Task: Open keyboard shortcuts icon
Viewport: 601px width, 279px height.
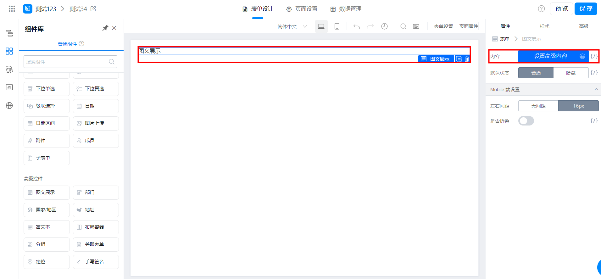Action: pyautogui.click(x=416, y=26)
